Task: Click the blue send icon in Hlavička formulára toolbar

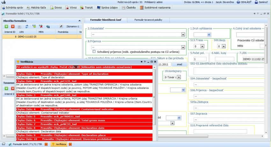Action: pos(48,26)
